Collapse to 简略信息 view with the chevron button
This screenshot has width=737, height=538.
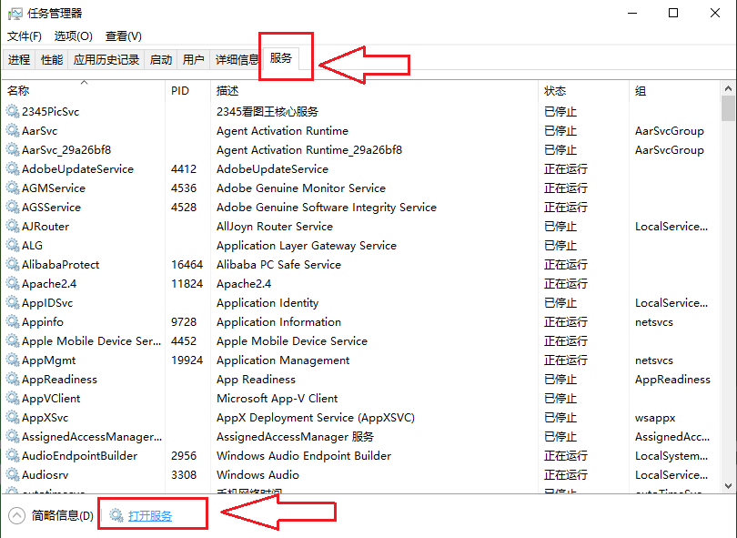(17, 515)
